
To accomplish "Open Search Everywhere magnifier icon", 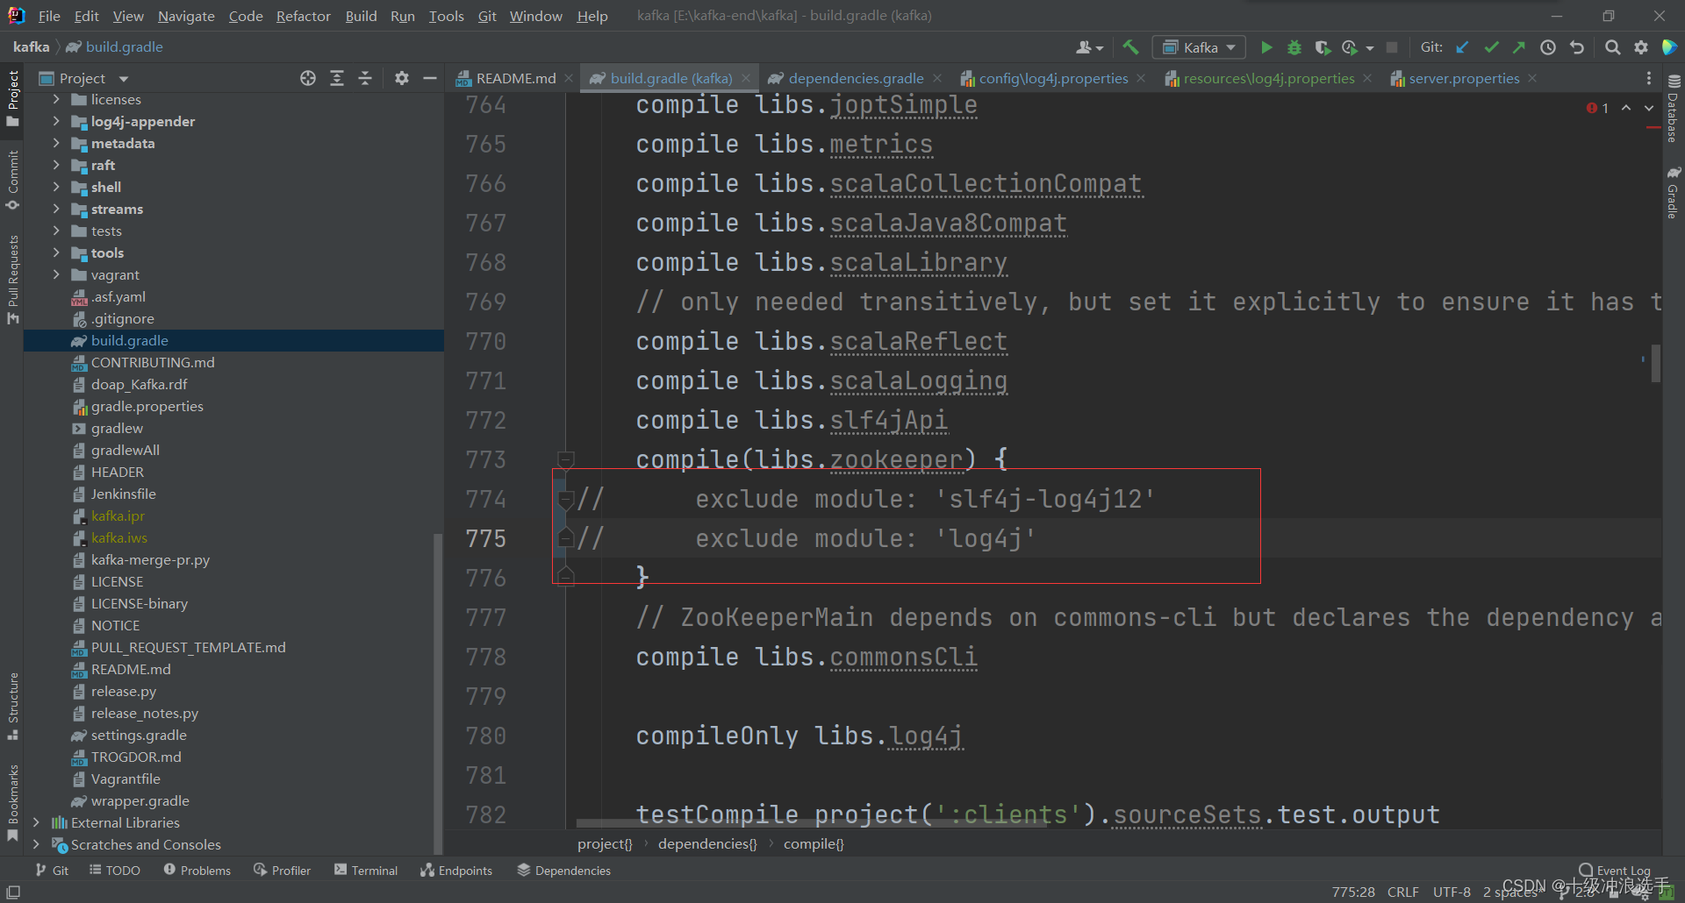I will [x=1612, y=47].
